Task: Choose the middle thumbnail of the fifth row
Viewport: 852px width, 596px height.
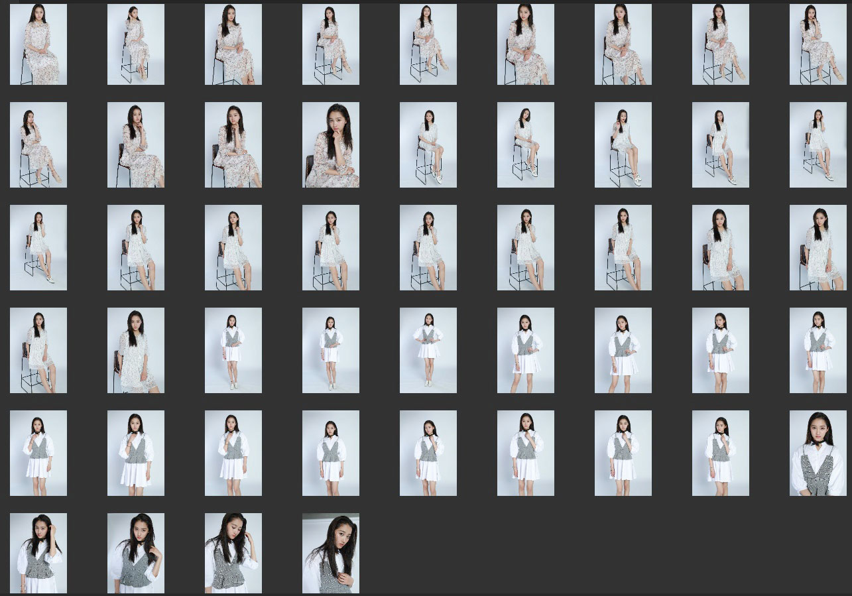Action: [x=428, y=453]
